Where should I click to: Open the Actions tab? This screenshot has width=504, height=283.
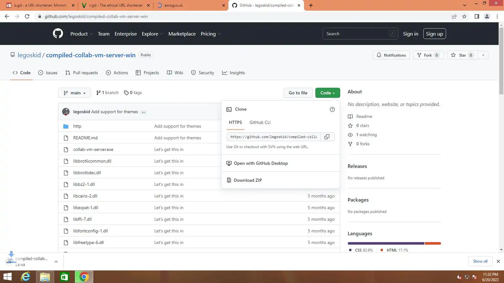(x=117, y=73)
